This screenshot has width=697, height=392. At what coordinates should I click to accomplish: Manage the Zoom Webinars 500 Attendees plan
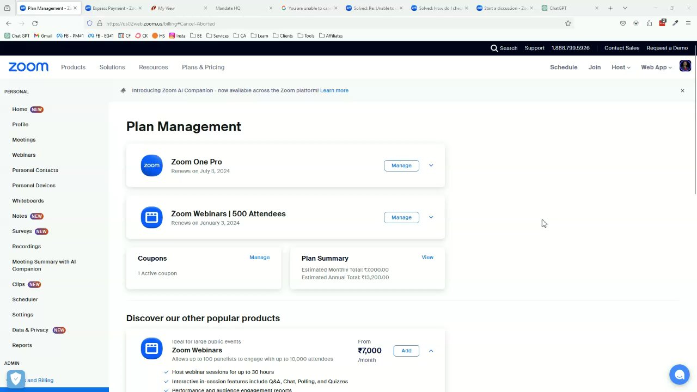(401, 217)
